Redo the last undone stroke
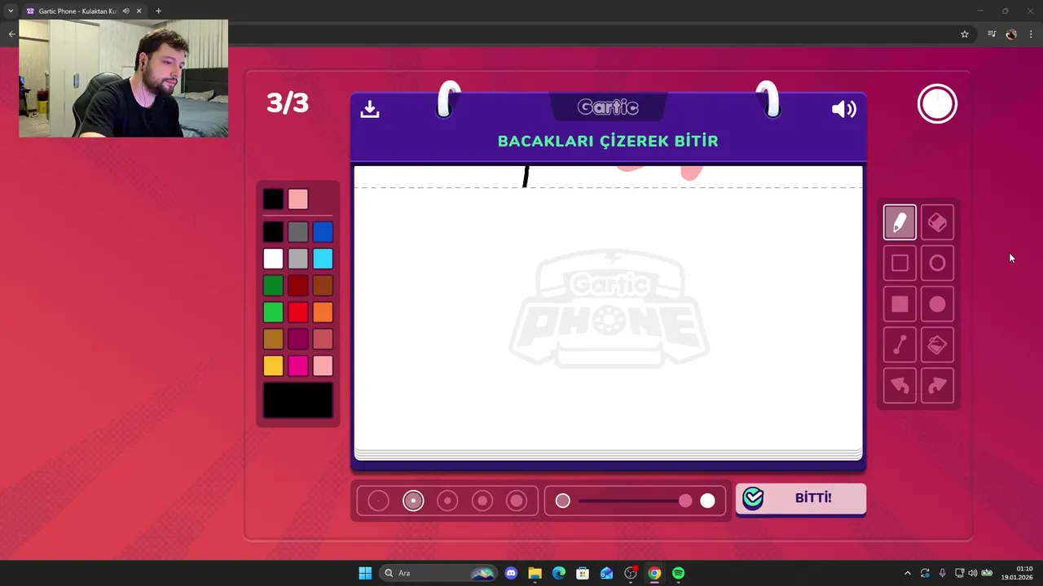The image size is (1043, 586). click(x=937, y=386)
